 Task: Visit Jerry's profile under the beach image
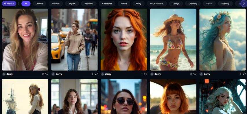158,74
